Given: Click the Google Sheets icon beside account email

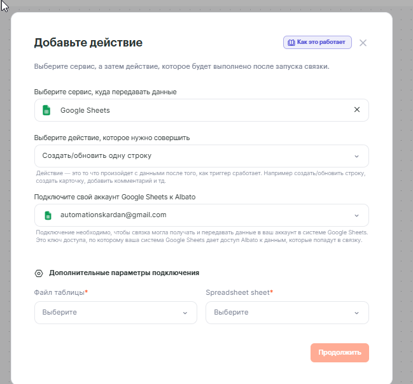Looking at the screenshot, I should 46,215.
